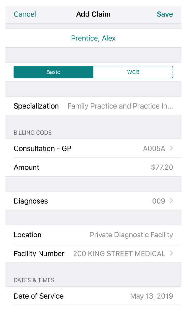
Task: Switch to the WCB claim type
Action: 133,72
